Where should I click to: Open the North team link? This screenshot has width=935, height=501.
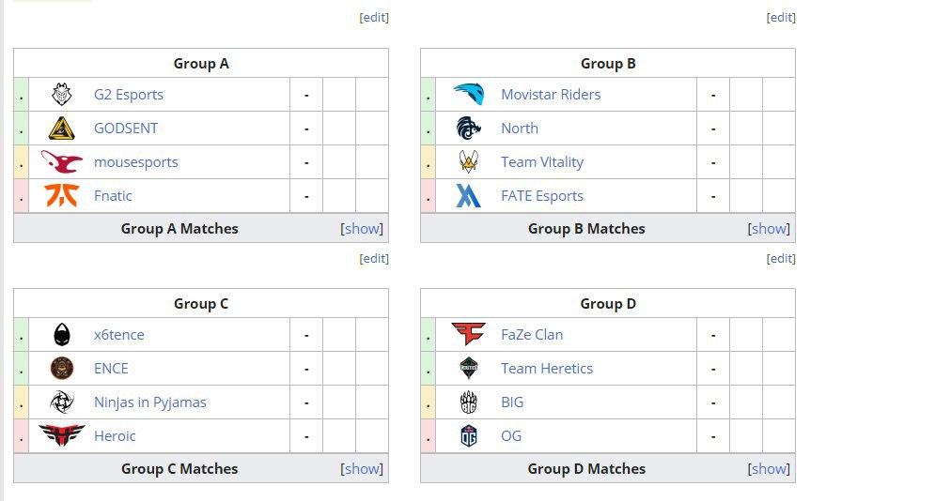click(x=520, y=128)
